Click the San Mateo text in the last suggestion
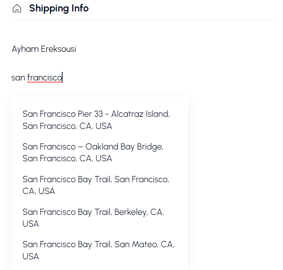Image resolution: width=283 pixels, height=270 pixels. tap(130, 244)
